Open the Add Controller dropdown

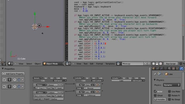pos(97,81)
